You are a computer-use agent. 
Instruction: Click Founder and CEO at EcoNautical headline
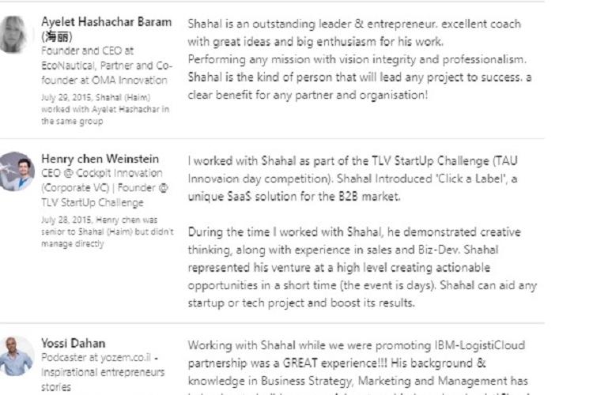(107, 66)
